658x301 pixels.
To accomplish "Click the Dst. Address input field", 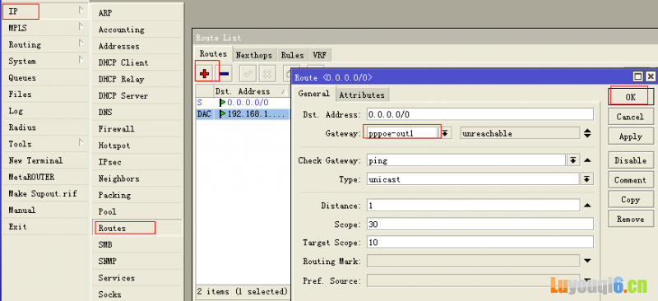I will [480, 114].
